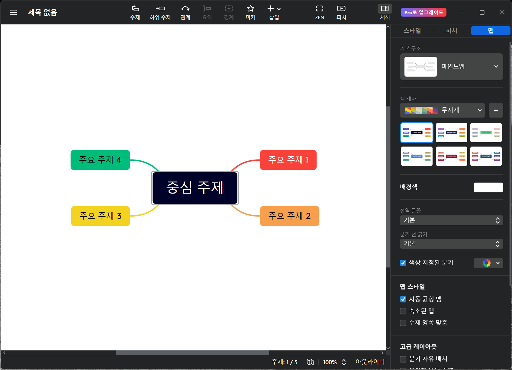
Task: Open the hamburger main menu
Action: (14, 12)
